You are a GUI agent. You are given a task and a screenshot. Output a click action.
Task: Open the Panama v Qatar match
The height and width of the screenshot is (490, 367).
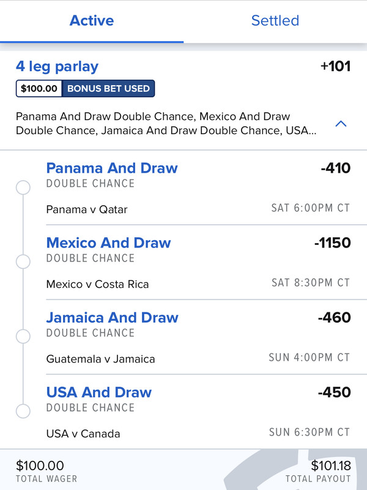pyautogui.click(x=87, y=209)
